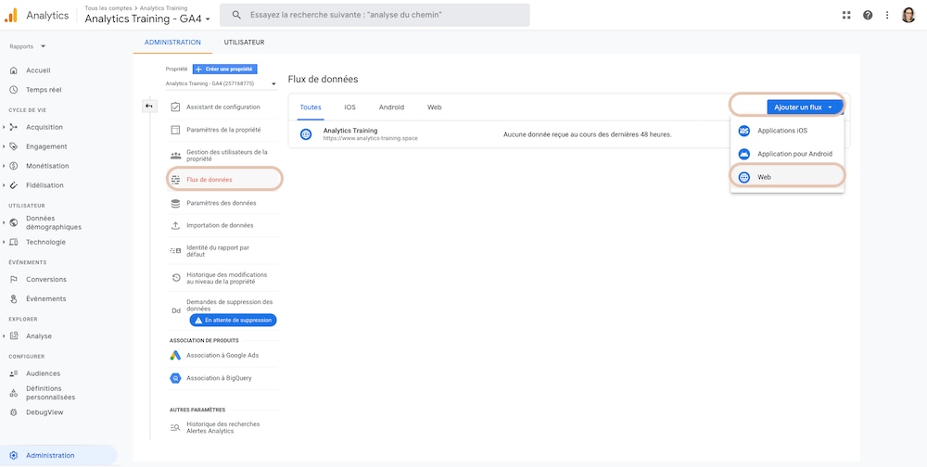Click the Google Analytics logo
The height and width of the screenshot is (467, 927).
point(11,16)
